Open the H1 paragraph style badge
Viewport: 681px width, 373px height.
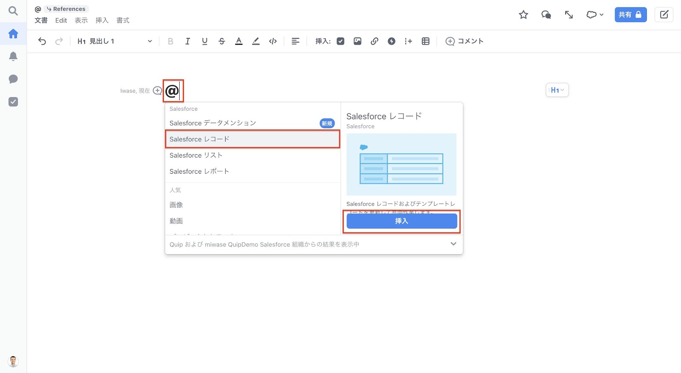(557, 90)
